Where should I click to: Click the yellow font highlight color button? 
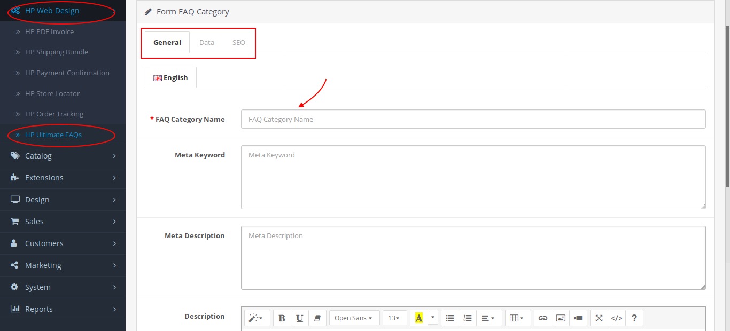418,318
